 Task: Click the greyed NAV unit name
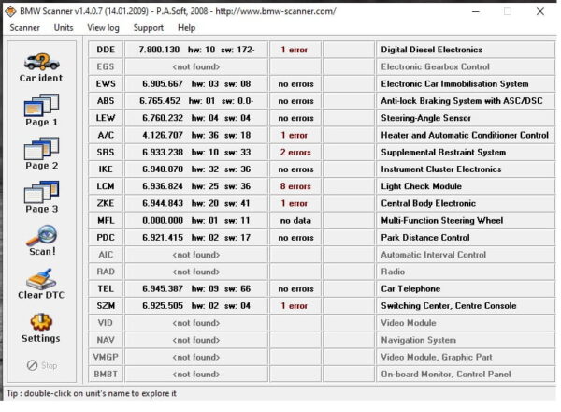point(106,340)
